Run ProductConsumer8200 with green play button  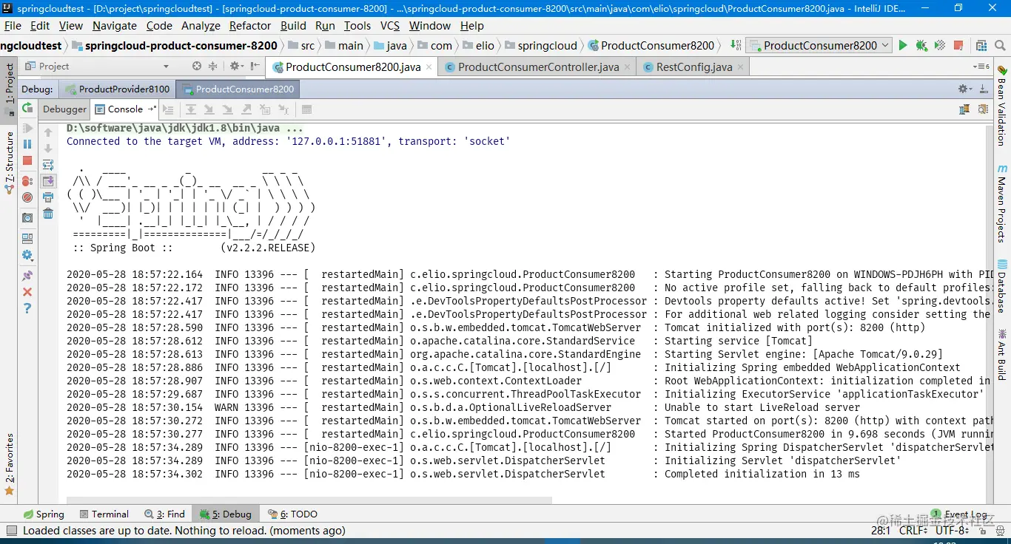click(903, 45)
